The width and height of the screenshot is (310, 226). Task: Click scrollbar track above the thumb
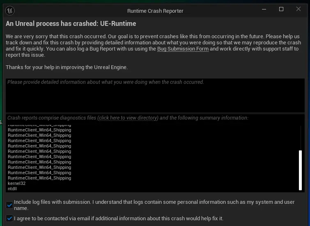[301, 138]
